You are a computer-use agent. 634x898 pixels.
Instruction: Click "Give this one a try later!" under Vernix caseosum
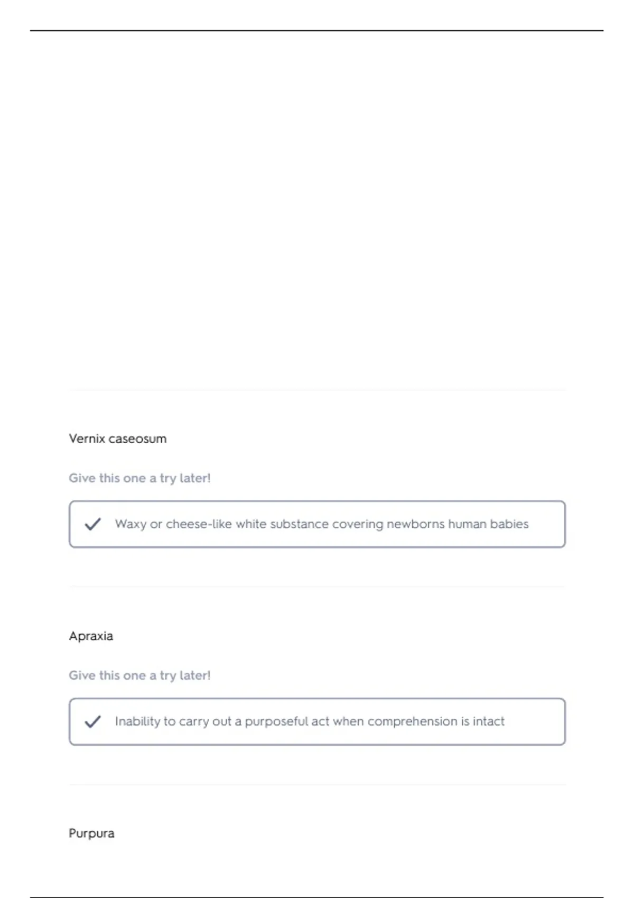coord(139,478)
